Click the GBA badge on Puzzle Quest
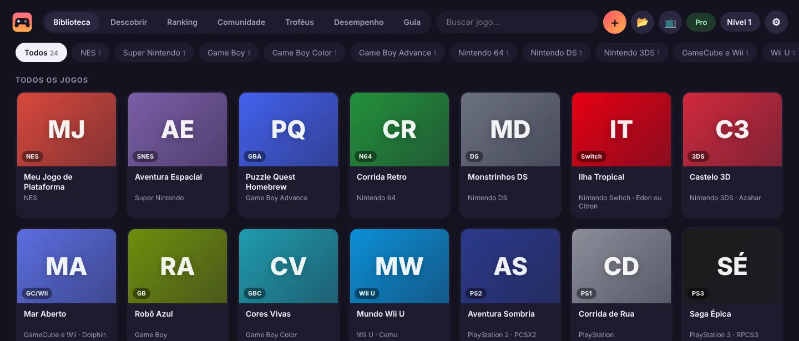 [255, 156]
